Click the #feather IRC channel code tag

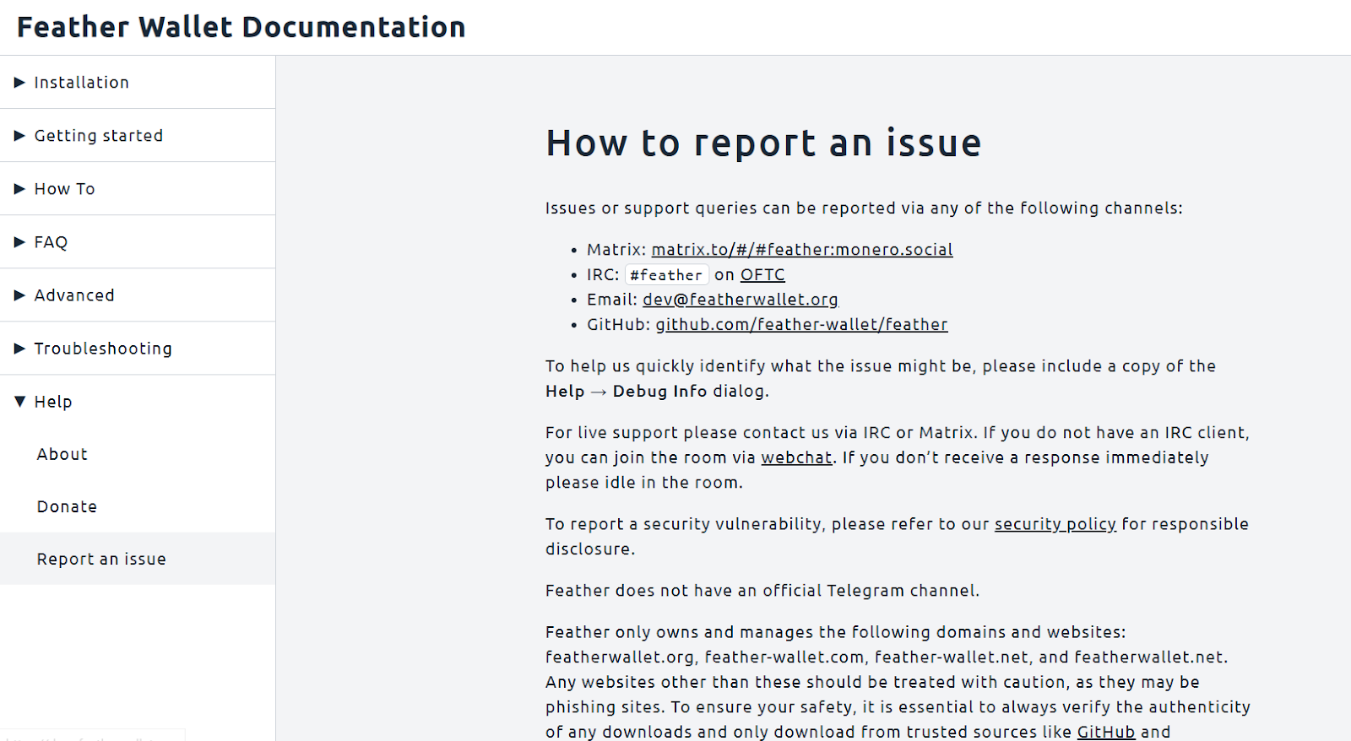coord(666,275)
